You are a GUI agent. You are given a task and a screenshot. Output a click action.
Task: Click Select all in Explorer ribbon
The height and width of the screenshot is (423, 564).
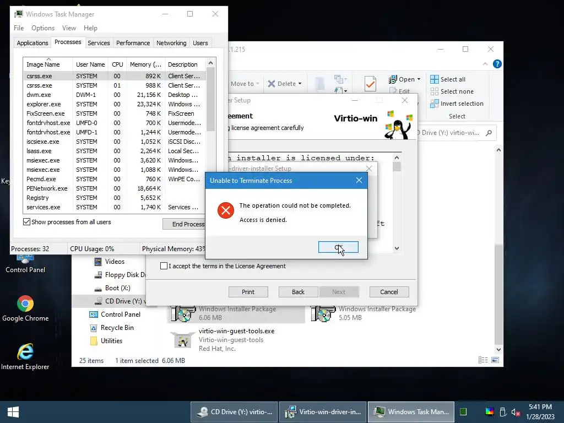448,79
